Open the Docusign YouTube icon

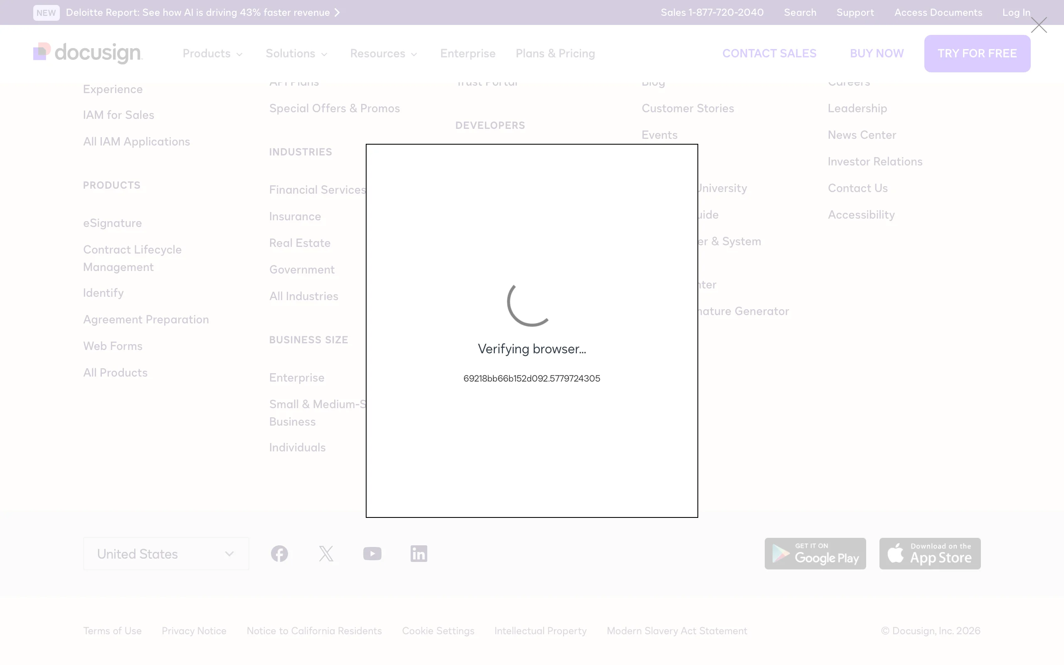coord(372,553)
